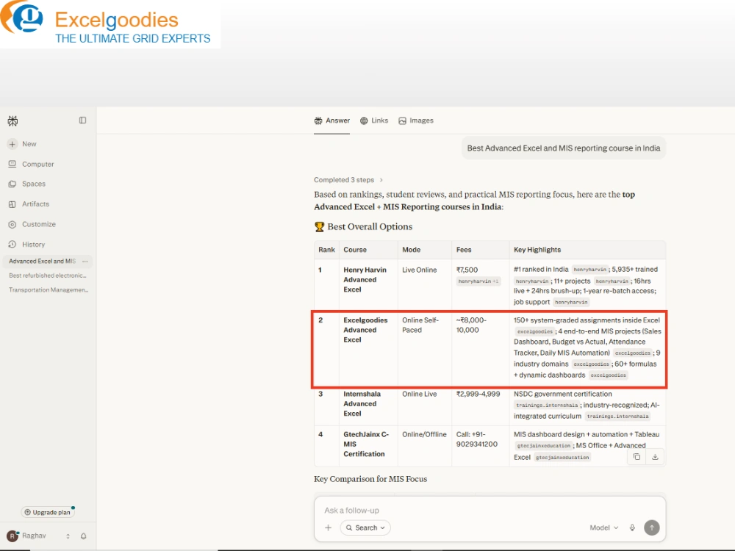This screenshot has width=735, height=551.
Task: Click henryharvin +1 citation under ₹7,500
Action: pos(478,281)
